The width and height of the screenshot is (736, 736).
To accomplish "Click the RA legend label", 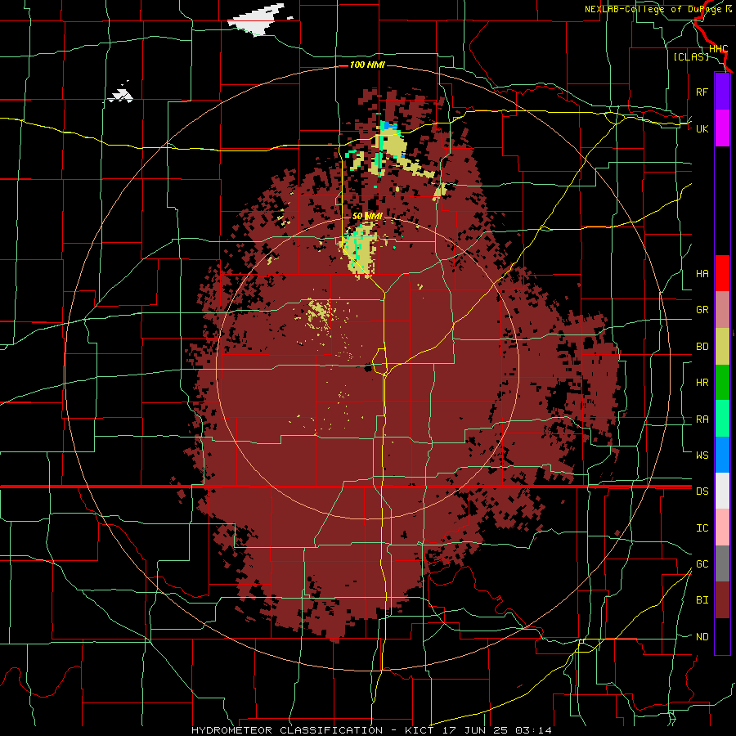I will (702, 420).
